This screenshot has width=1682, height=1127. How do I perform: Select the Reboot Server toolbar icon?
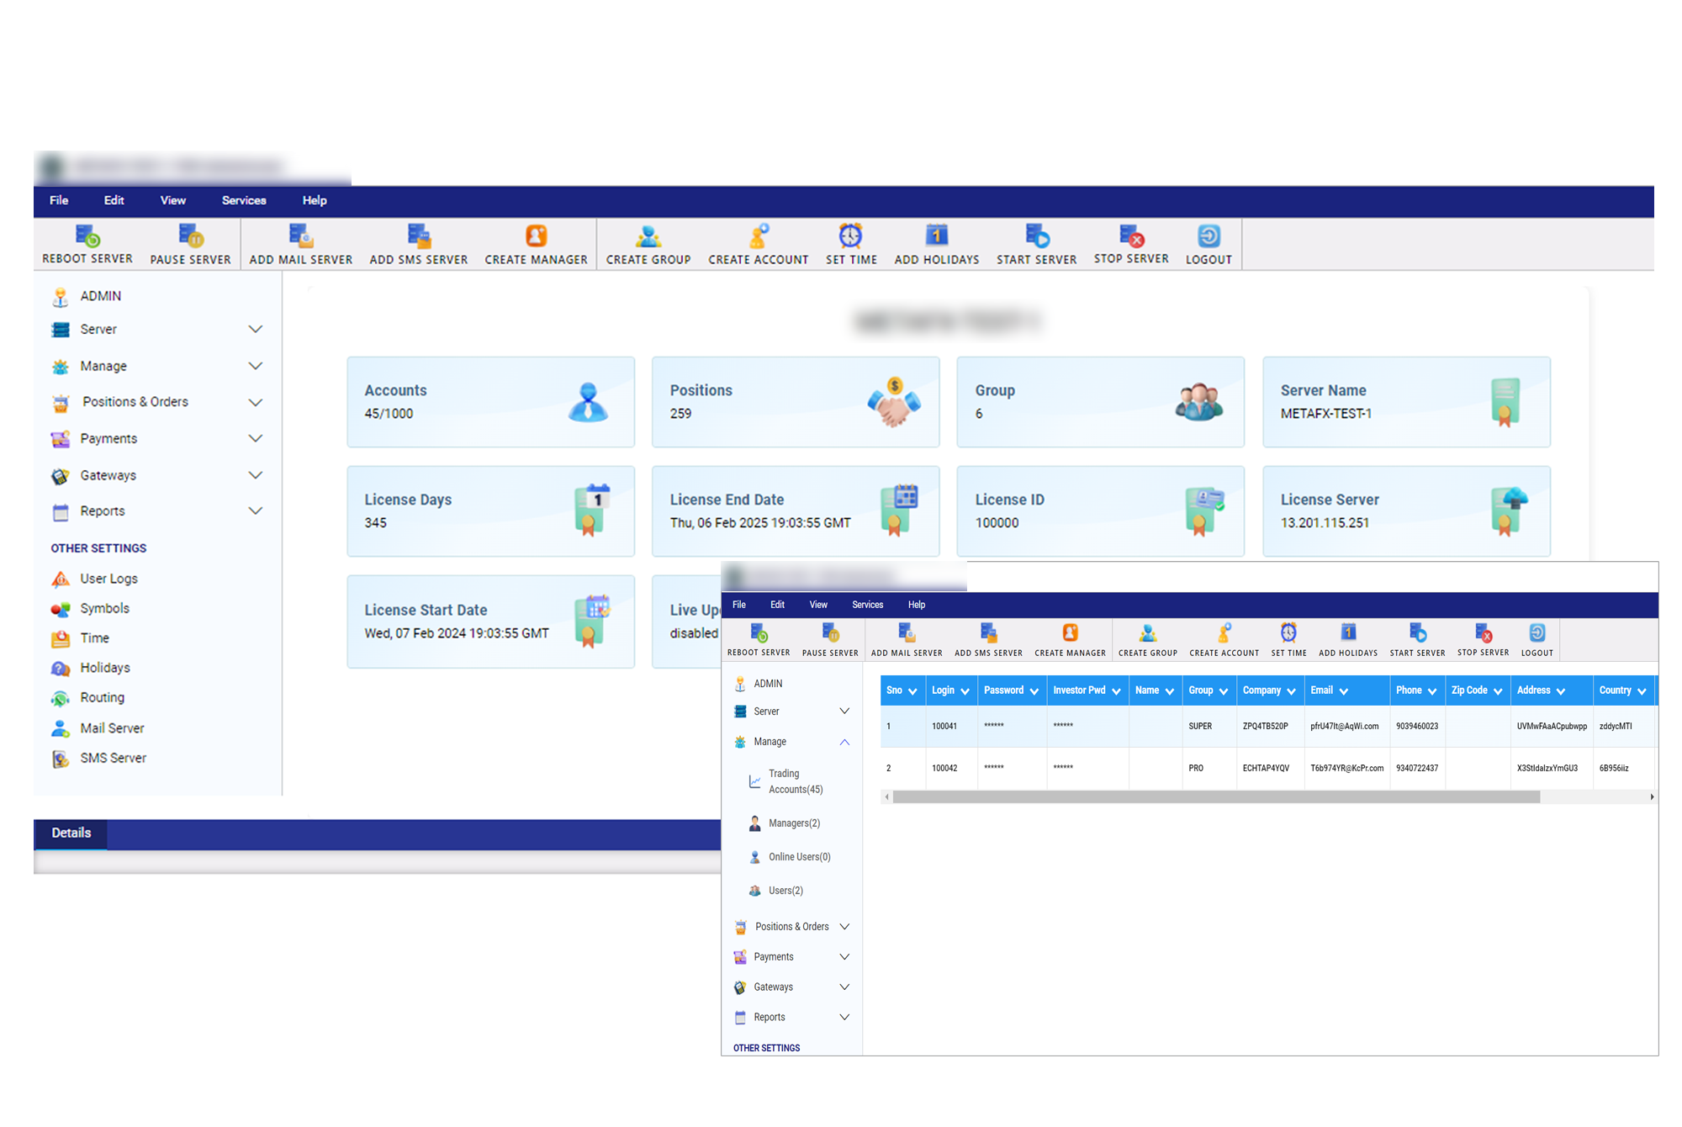point(86,243)
